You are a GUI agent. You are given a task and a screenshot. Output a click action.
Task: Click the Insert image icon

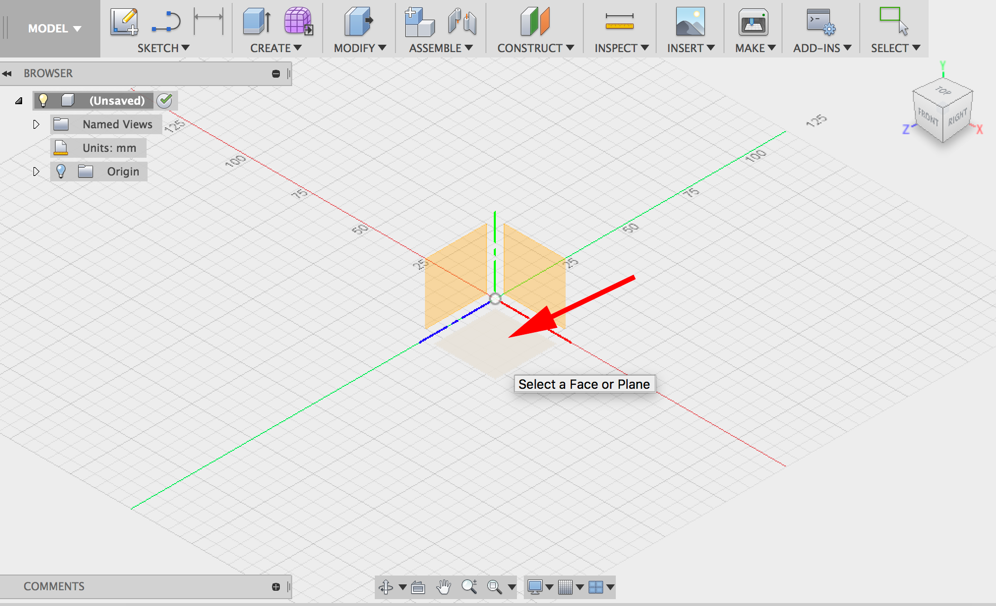coord(690,22)
